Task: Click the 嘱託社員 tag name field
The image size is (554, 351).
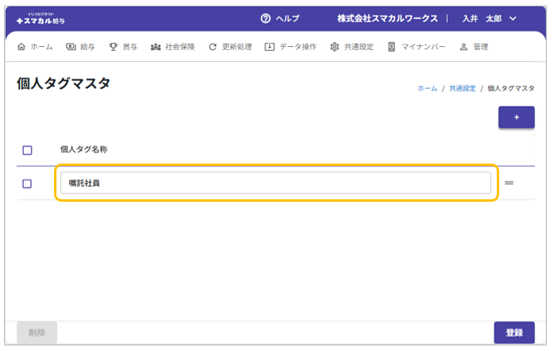Action: [275, 183]
